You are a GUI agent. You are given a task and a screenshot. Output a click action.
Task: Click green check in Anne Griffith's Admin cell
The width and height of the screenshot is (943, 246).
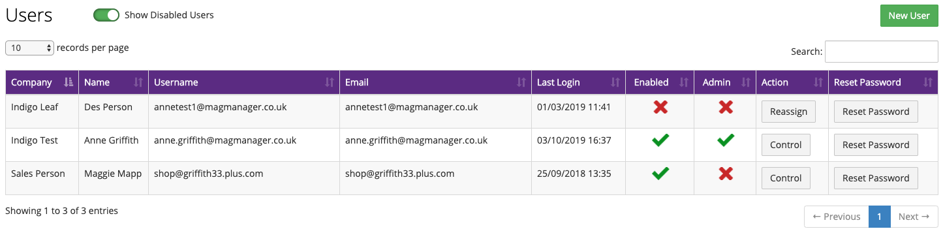[x=725, y=140]
